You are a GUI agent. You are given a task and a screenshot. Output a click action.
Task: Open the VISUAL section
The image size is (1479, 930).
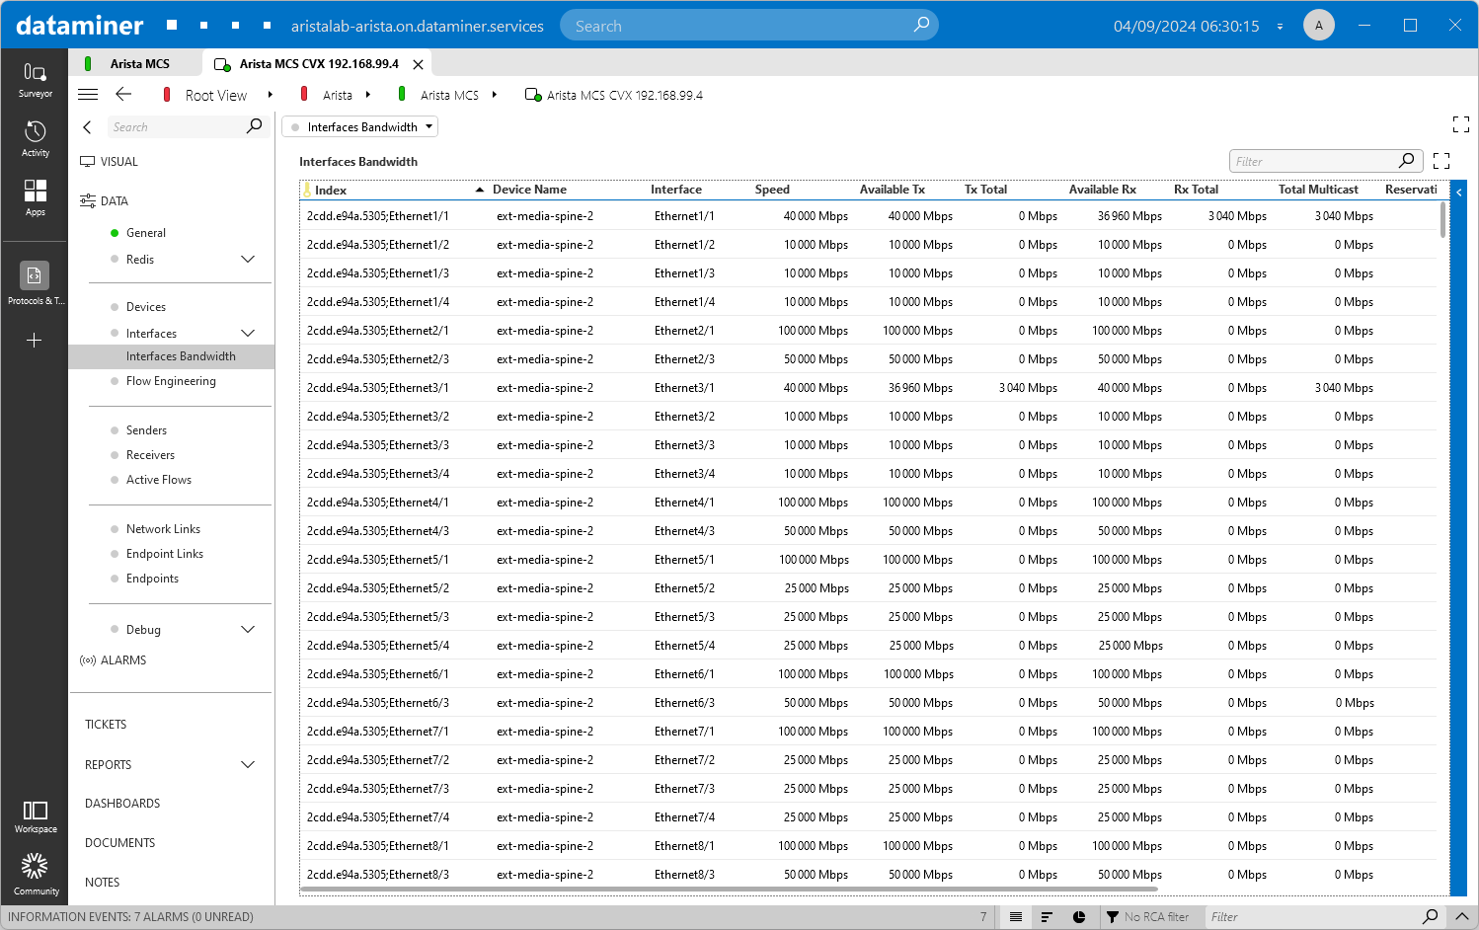click(118, 162)
